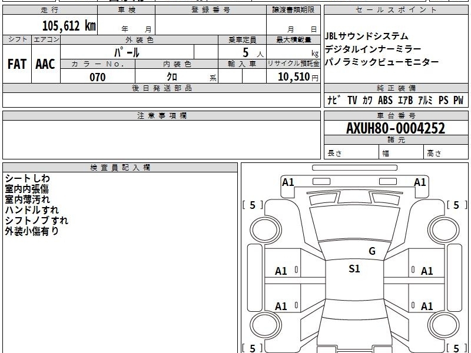Click the ナビ equipment entry

[x=334, y=100]
